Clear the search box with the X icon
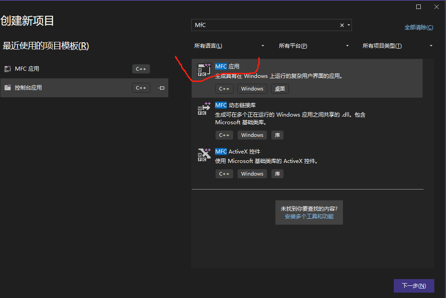 [342, 25]
